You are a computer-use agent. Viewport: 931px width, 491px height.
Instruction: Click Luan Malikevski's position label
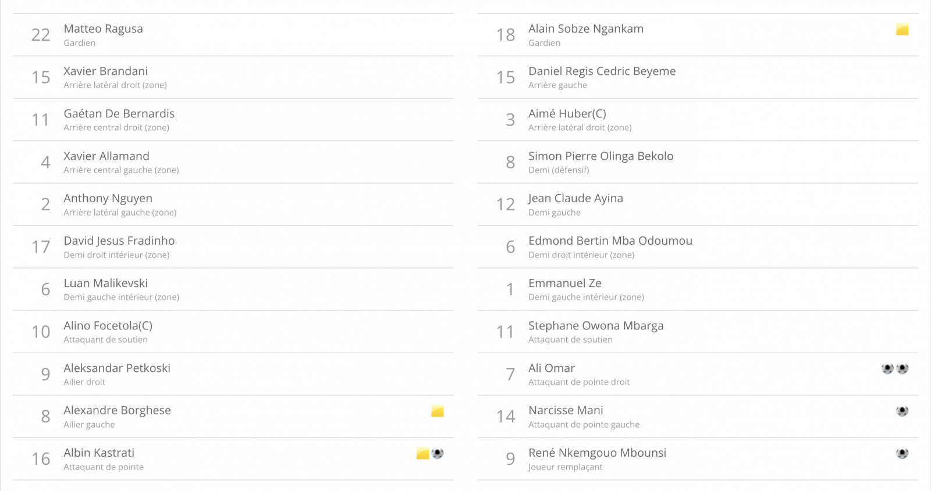pos(121,297)
